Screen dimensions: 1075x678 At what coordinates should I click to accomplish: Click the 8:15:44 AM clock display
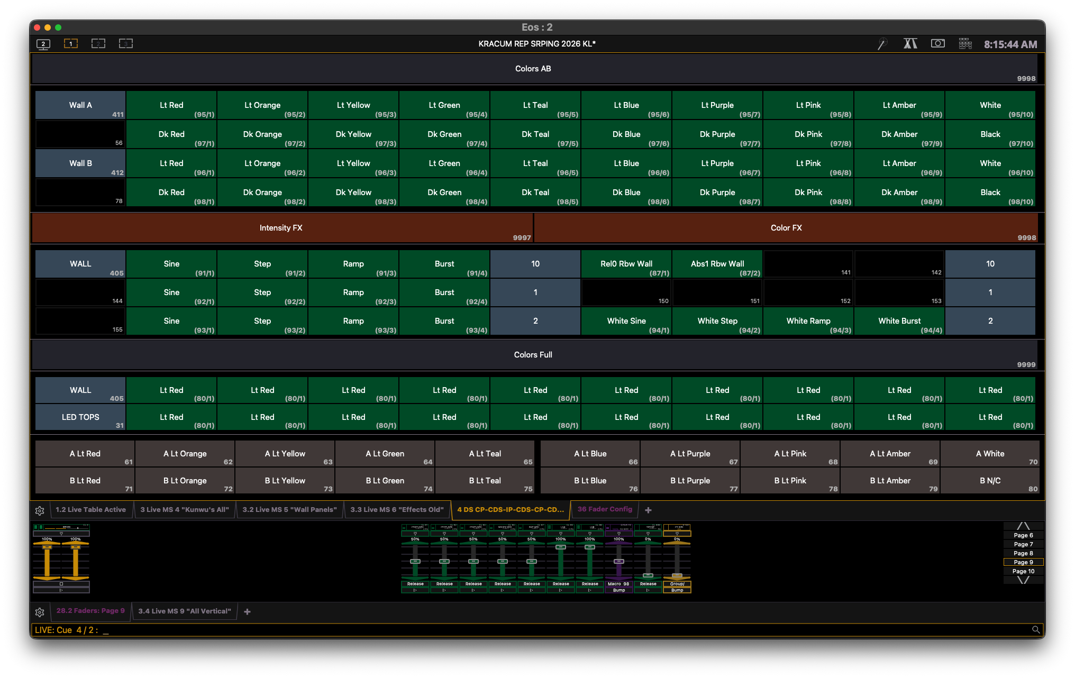[x=1010, y=44]
